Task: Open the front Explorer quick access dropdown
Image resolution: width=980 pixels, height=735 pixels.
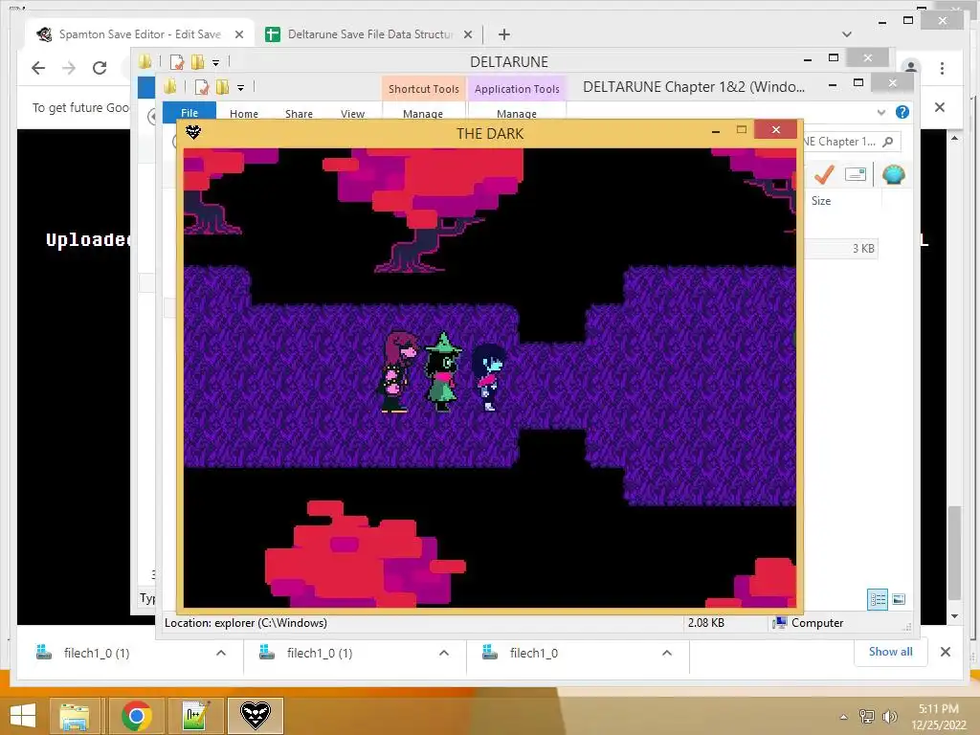Action: [x=240, y=87]
